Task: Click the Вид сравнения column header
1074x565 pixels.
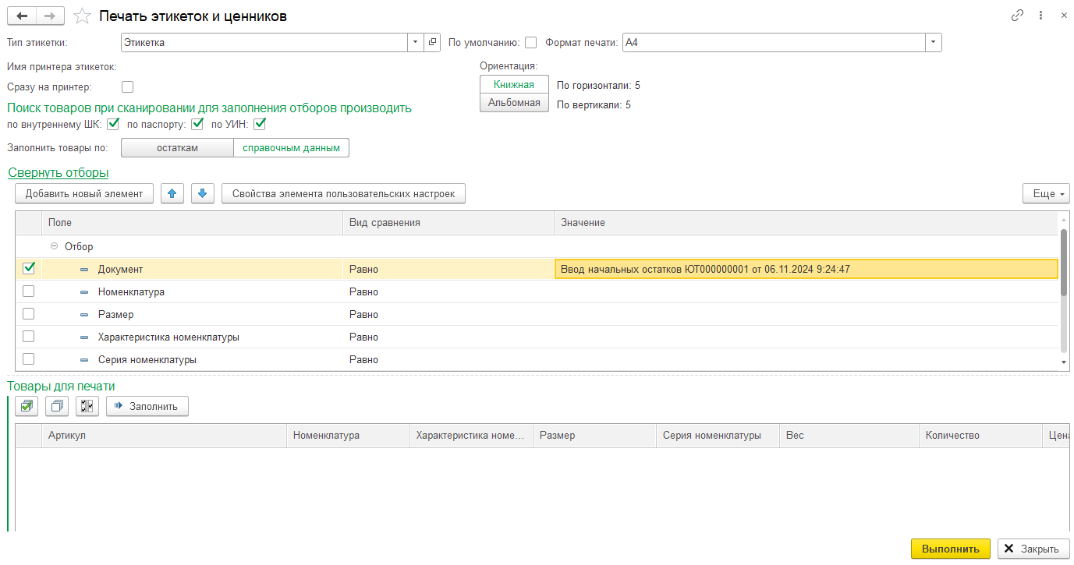Action: 448,222
